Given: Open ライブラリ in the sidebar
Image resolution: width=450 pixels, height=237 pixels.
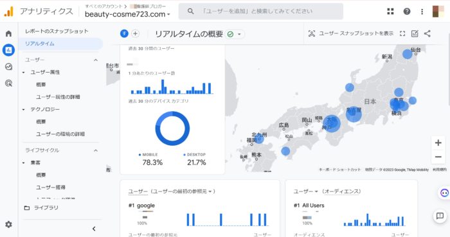Looking at the screenshot, I should pyautogui.click(x=46, y=207).
